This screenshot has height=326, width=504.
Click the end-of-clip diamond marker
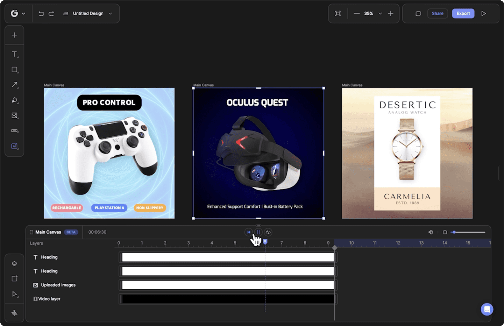[335, 248]
